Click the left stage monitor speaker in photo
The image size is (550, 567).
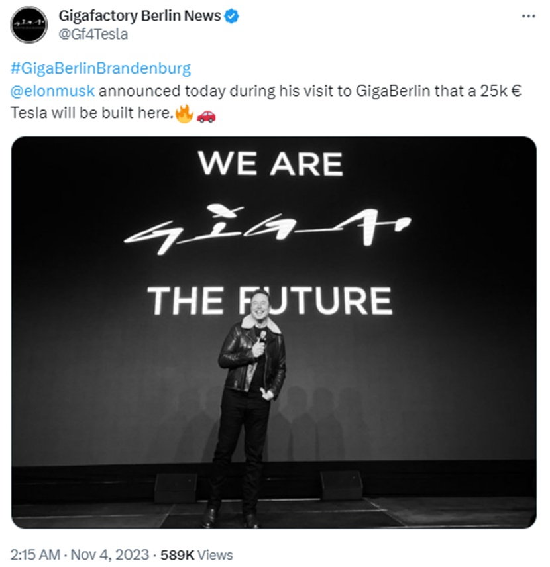coord(176,487)
